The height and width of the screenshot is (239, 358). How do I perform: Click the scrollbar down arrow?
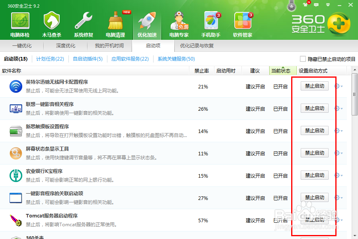pyautogui.click(x=354, y=235)
